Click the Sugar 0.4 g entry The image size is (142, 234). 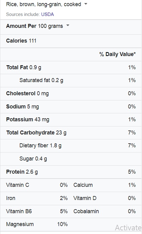(33, 159)
